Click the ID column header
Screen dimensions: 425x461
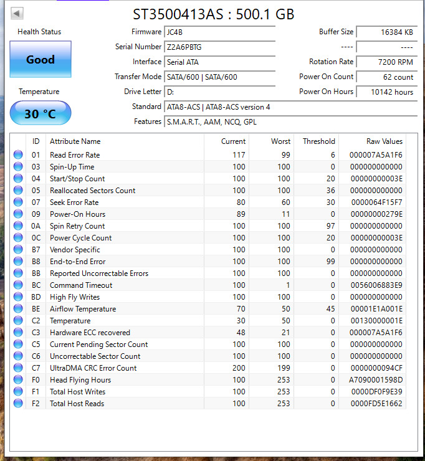tap(36, 141)
